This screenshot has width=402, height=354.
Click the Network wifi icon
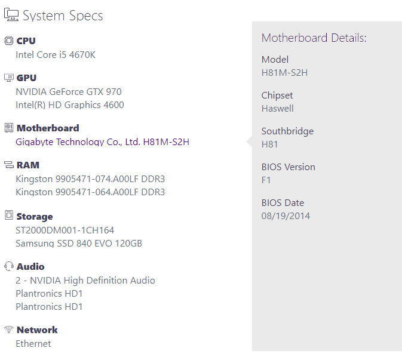tap(9, 330)
